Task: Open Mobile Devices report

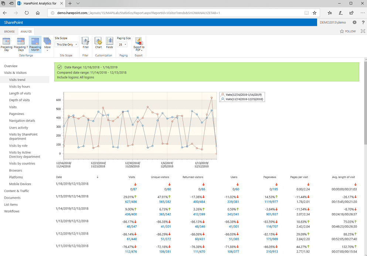Action: coord(20,184)
